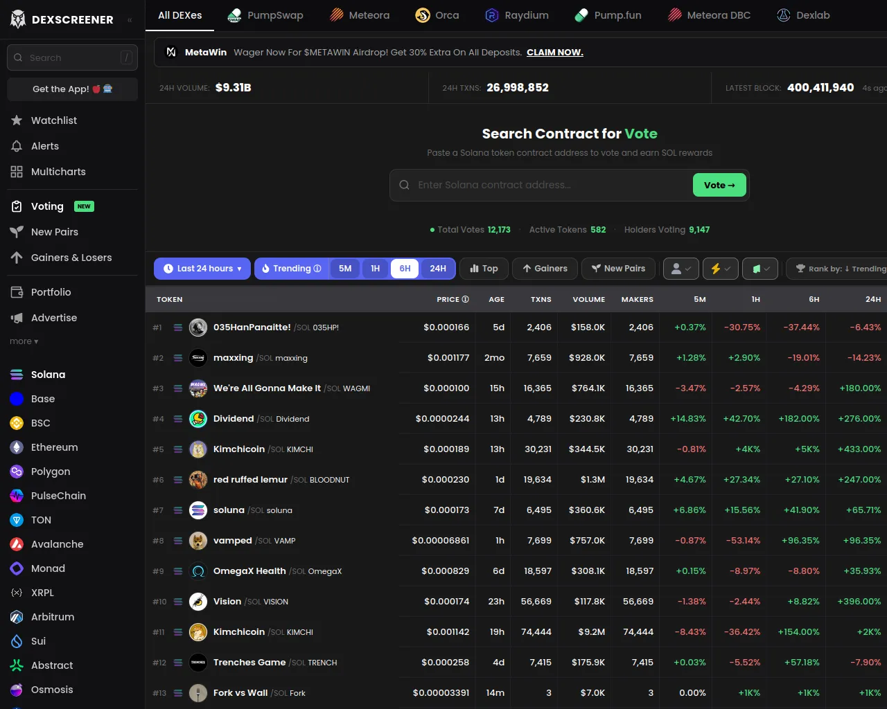The image size is (887, 709).
Task: Select the Base chain icon
Action: (17, 399)
